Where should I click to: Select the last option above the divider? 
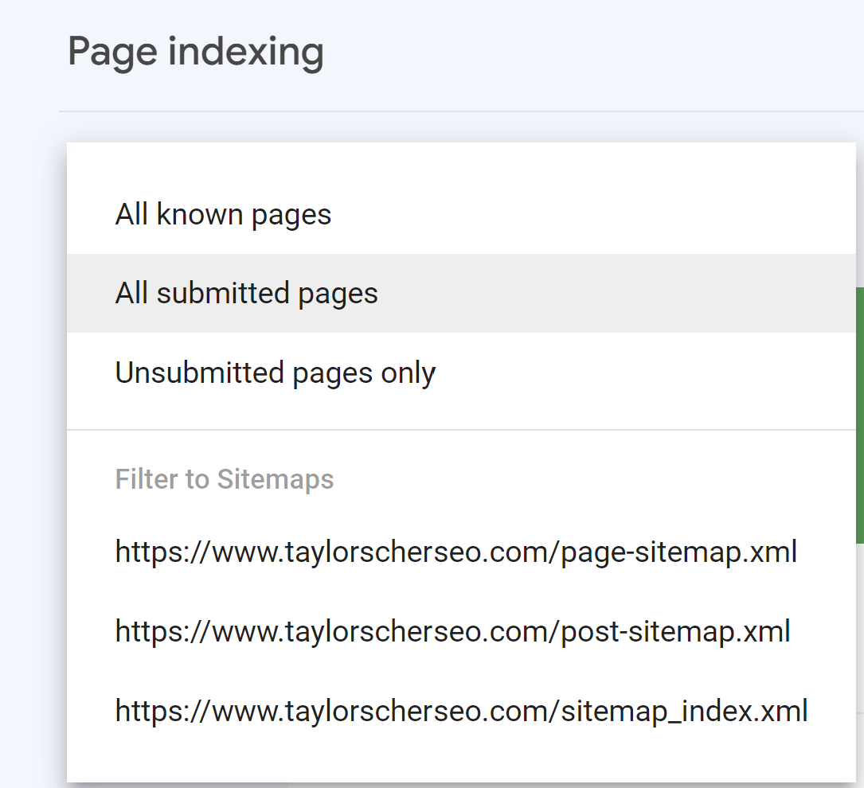tap(275, 373)
